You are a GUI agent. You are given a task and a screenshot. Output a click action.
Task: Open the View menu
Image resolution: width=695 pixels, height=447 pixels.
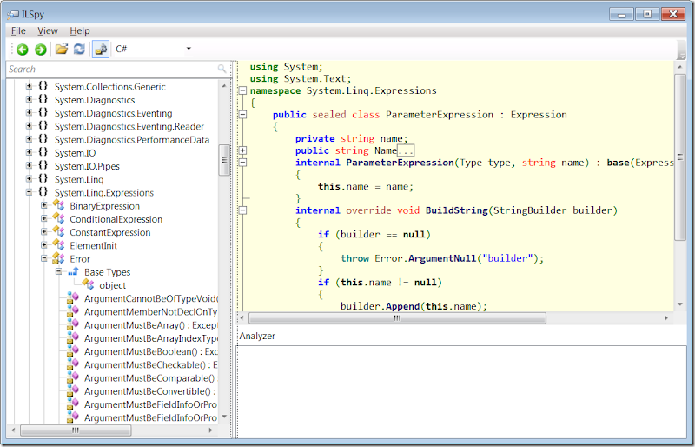(48, 30)
